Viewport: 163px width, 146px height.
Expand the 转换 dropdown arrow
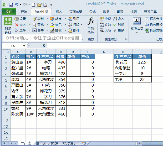pyautogui.click(x=66, y=19)
